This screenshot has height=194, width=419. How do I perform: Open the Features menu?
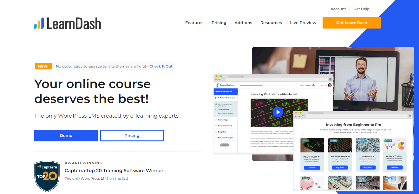[194, 23]
